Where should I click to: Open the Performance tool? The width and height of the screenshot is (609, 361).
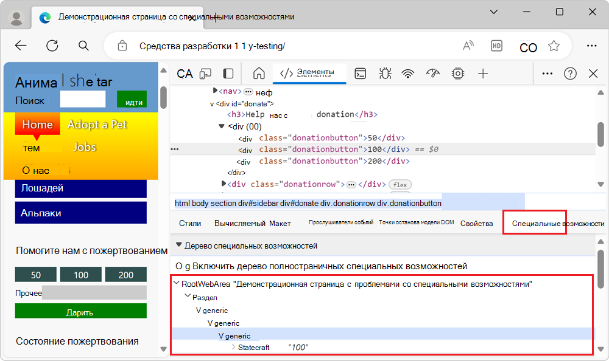[x=432, y=74]
